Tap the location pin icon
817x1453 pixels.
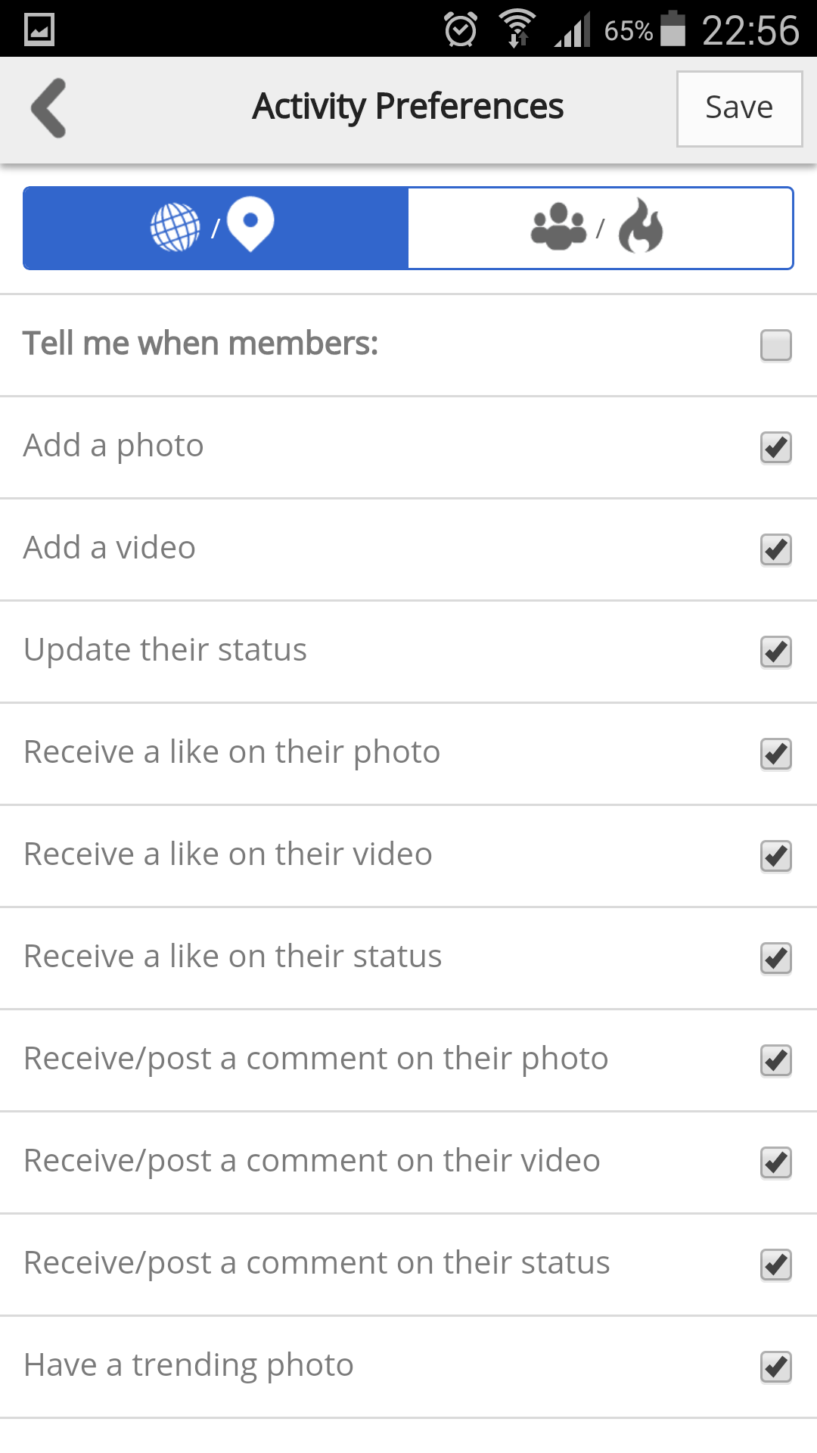250,223
